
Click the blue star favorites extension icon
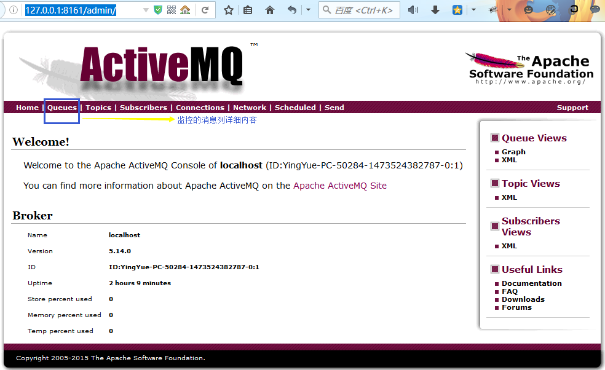click(x=457, y=10)
